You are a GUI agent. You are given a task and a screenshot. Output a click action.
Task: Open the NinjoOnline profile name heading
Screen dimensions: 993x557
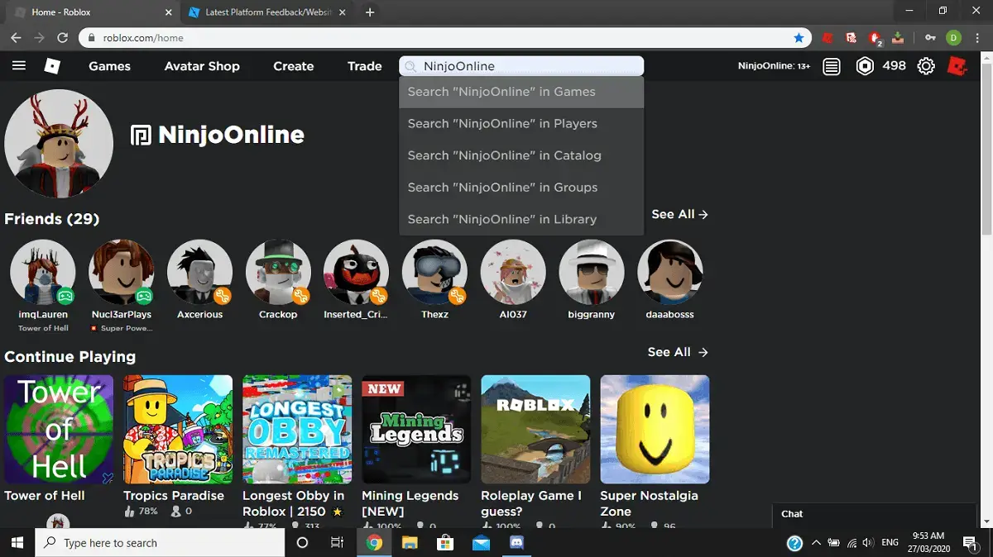[x=231, y=135]
